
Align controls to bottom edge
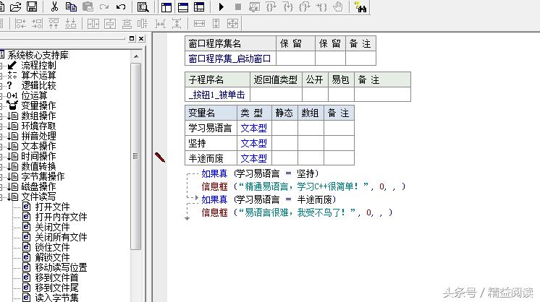pos(71,24)
